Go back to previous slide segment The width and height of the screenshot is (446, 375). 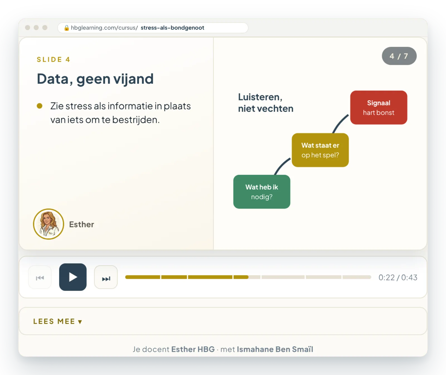40,277
